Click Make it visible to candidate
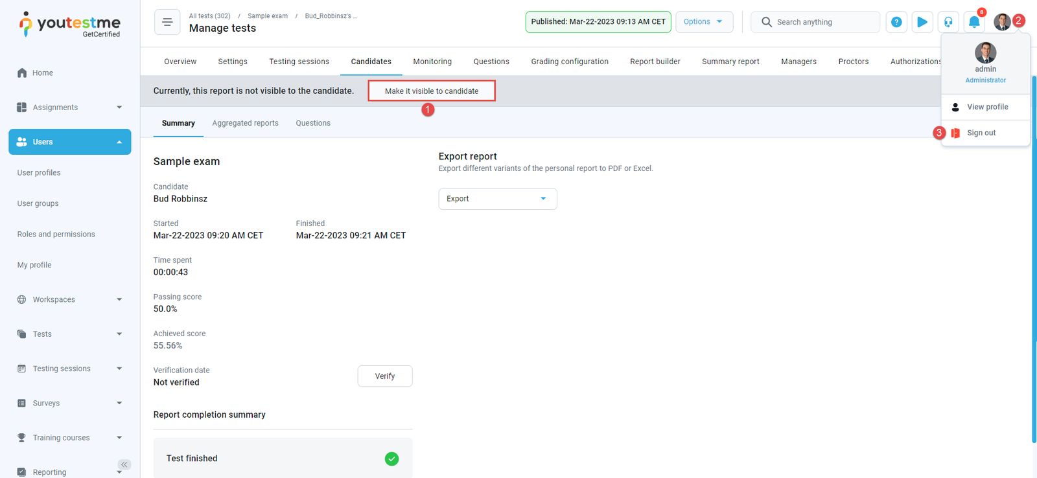Screen dimensions: 1037x478 tap(432, 91)
